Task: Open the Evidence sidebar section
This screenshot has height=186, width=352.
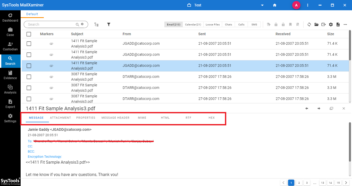Action: pyautogui.click(x=10, y=75)
